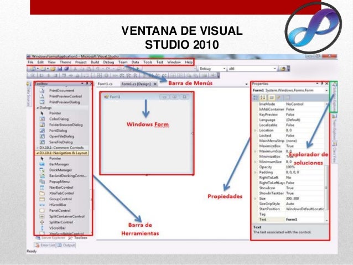353x265 pixels.
Task: Show the Properties grid button in Properties panel
Action: tap(271, 97)
